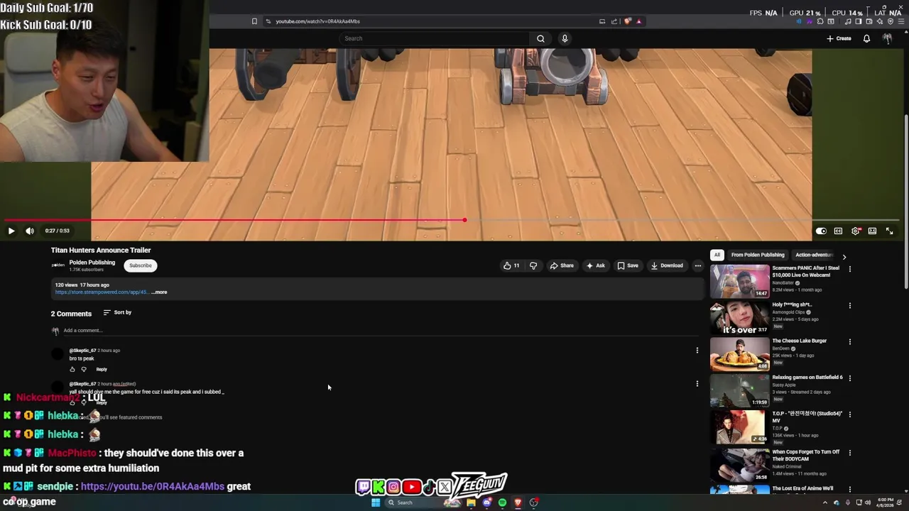Image resolution: width=909 pixels, height=511 pixels.
Task: Play the Titan Hunters trailer video
Action: pos(11,231)
